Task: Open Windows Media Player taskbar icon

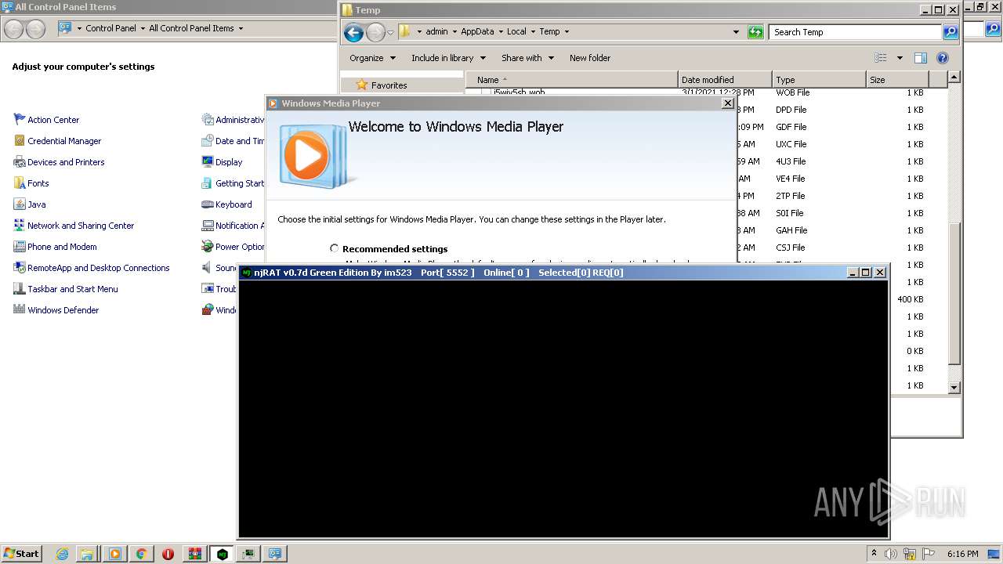Action: click(115, 554)
